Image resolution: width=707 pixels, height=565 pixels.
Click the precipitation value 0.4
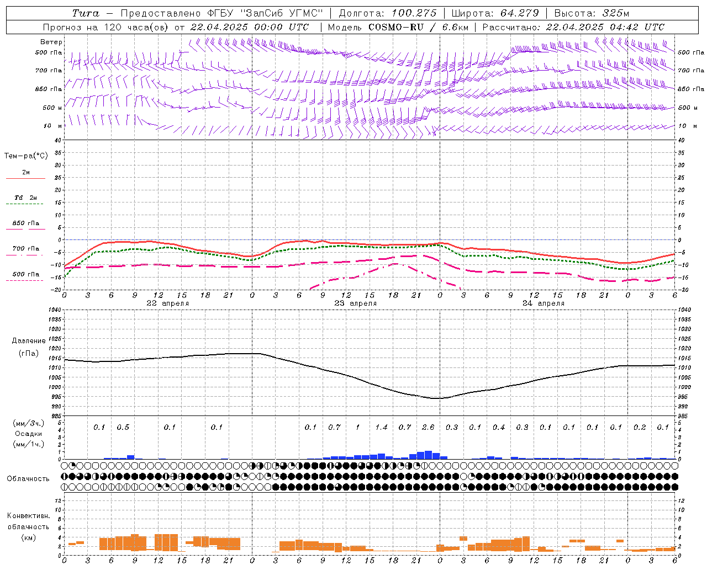[x=499, y=427]
